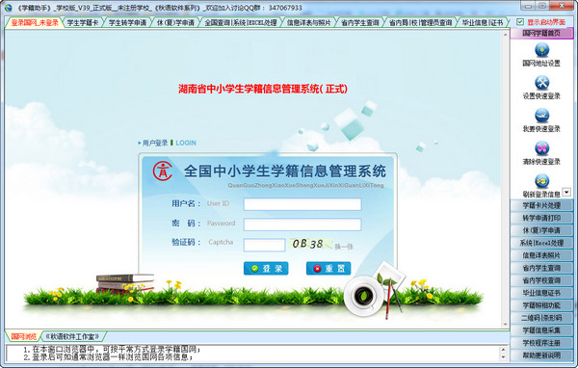Open the 休(复)学申请 sidebar section

[x=541, y=230]
